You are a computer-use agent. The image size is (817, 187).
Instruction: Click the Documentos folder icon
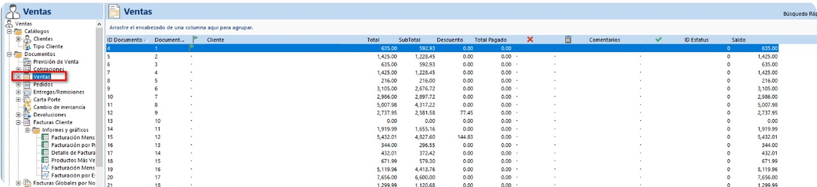[x=18, y=54]
